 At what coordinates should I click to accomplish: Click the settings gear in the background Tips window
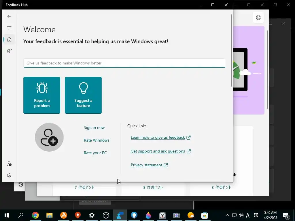[258, 18]
